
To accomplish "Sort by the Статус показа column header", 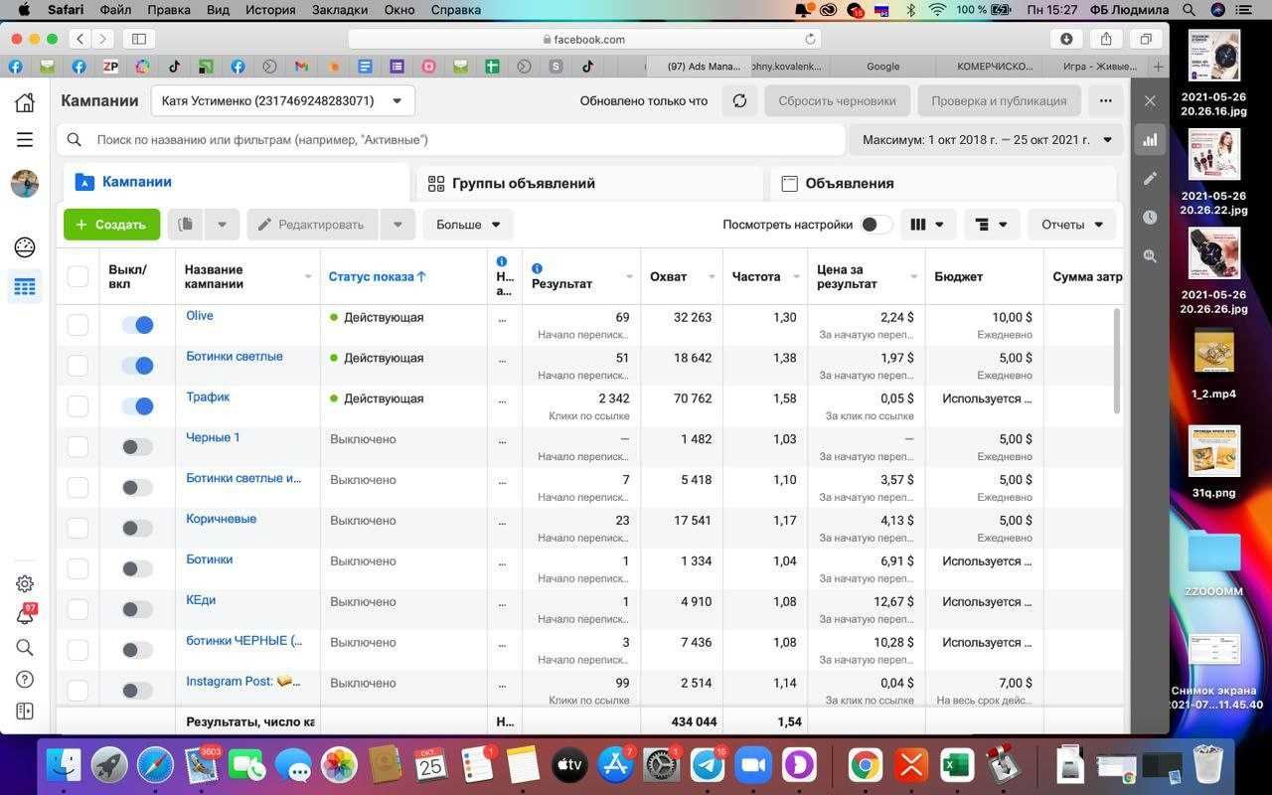I will tap(377, 276).
